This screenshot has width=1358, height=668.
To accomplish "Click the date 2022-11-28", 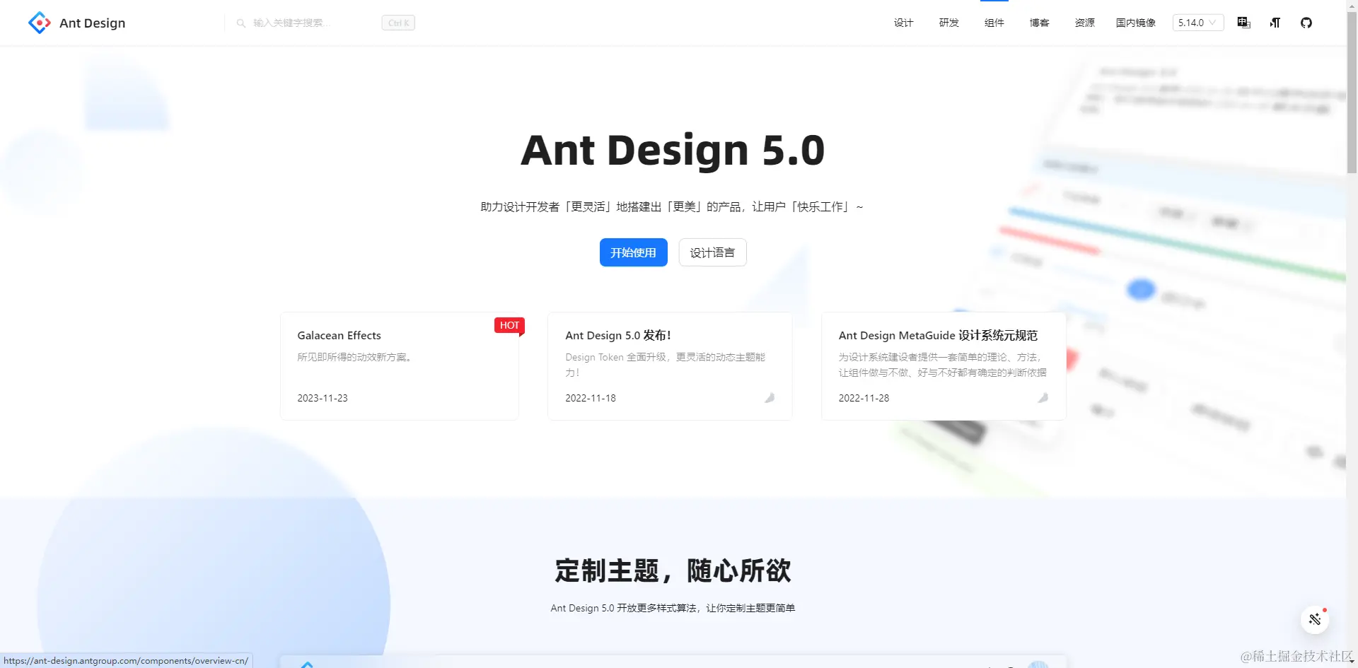I will [864, 398].
